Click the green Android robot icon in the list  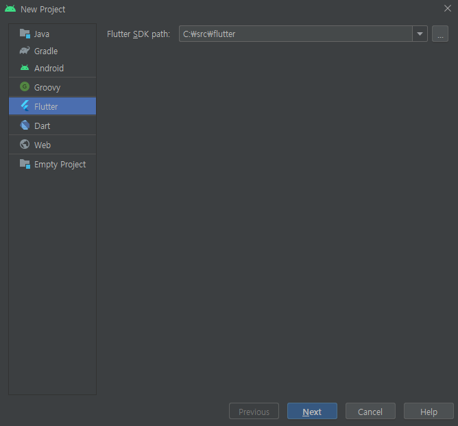[x=25, y=68]
